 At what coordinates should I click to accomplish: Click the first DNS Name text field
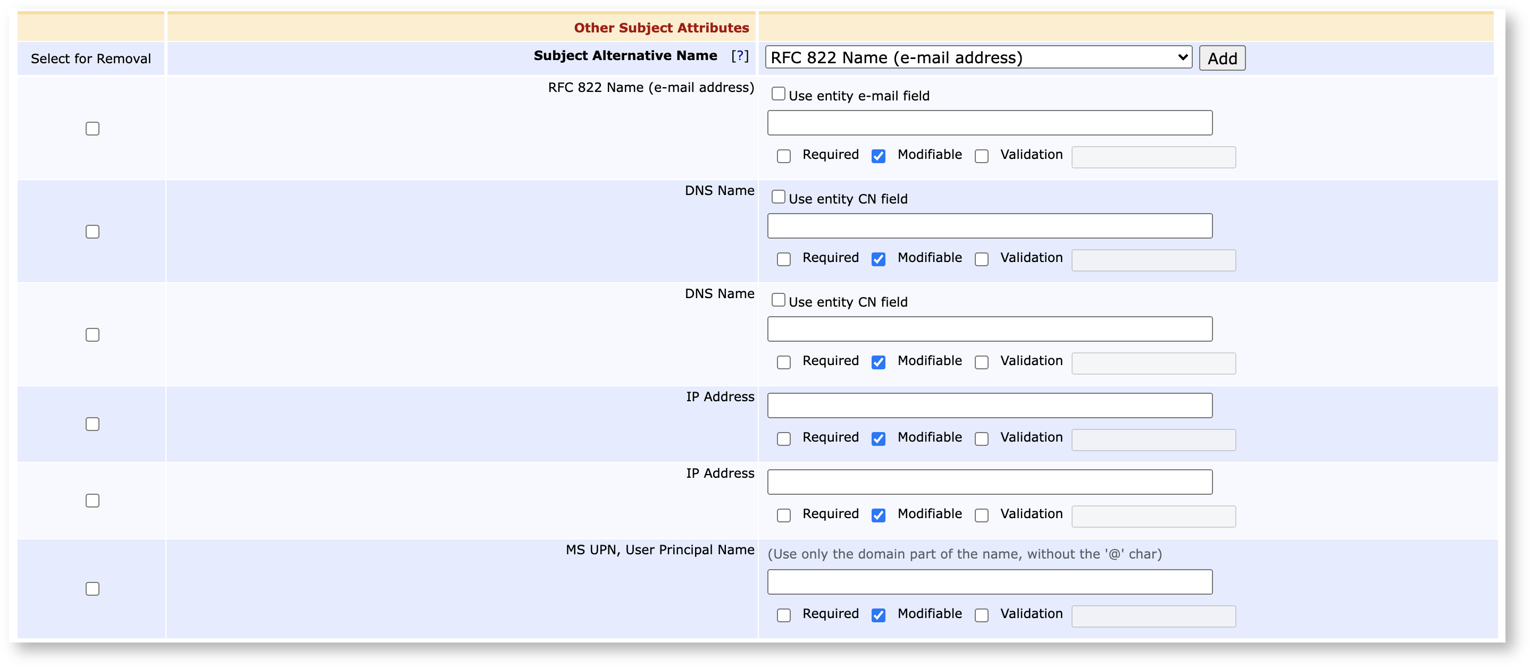coord(989,226)
